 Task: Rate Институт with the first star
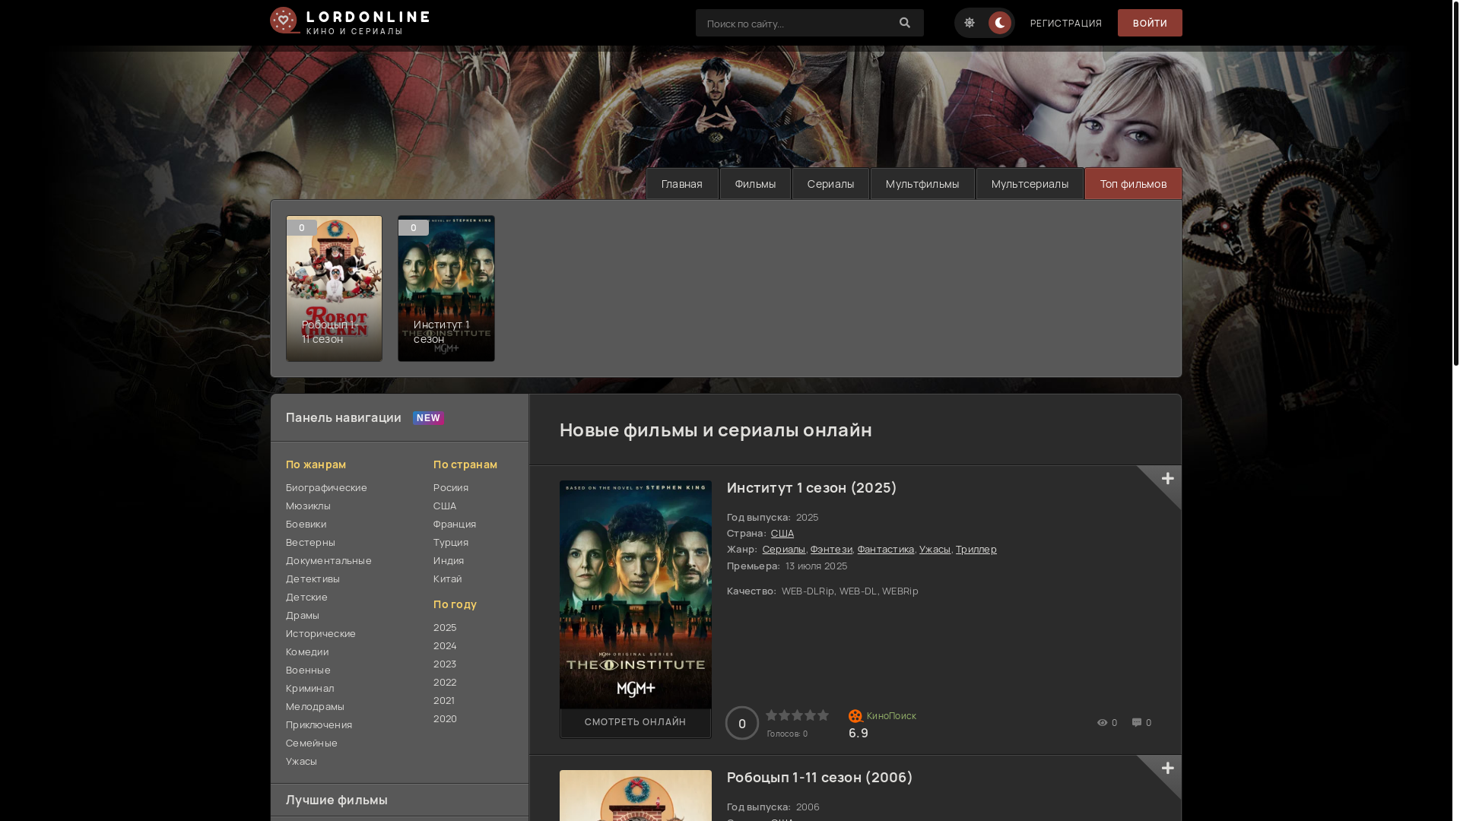tap(772, 715)
